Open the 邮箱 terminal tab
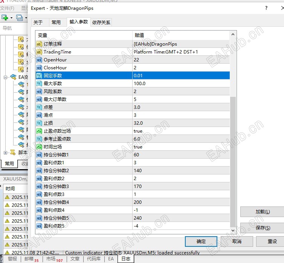The height and width of the screenshot is (263, 284). point(31,259)
